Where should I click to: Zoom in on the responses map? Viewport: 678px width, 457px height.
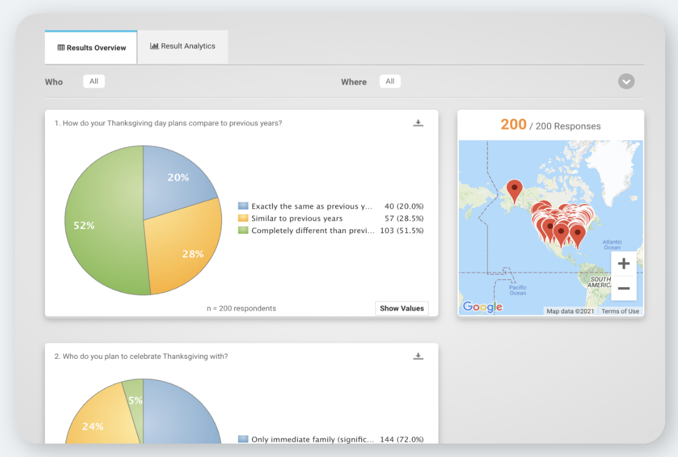pyautogui.click(x=624, y=264)
